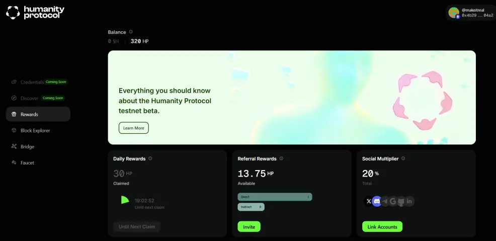Viewport: 496px width, 241px height.
Task: Click the profile avatar image
Action: [x=454, y=13]
